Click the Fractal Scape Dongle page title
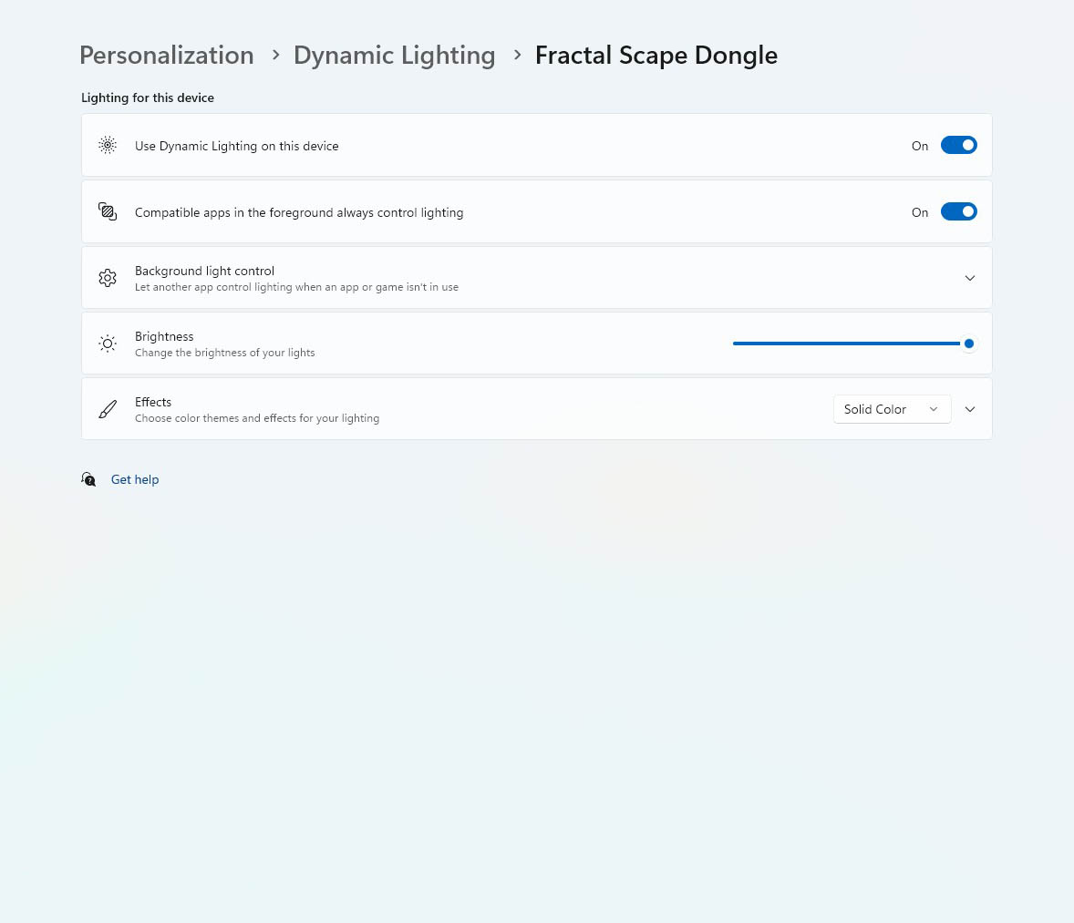 [x=656, y=56]
